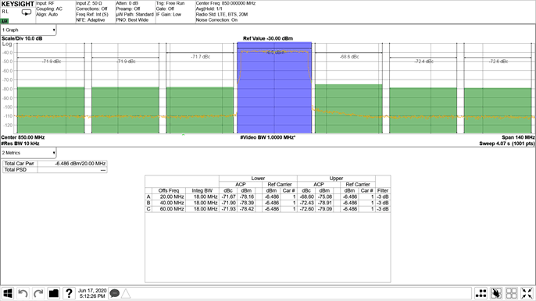Click the -68.60 upper dBc cell

[306, 197]
